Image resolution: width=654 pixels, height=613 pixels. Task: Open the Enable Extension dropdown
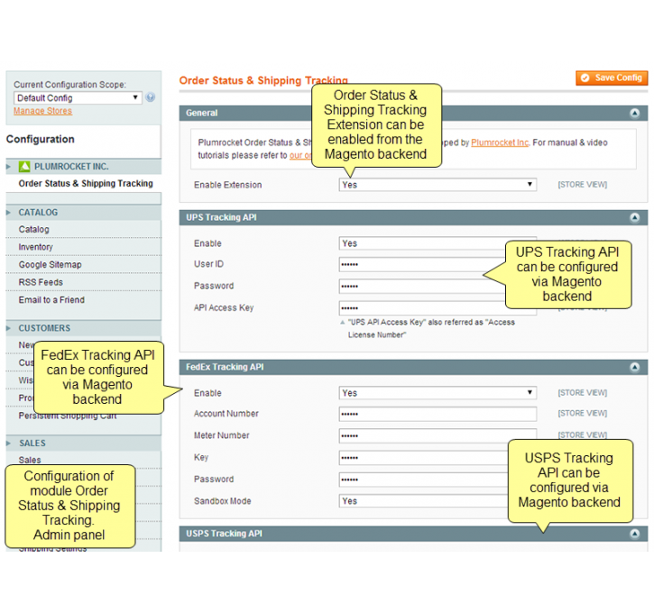438,185
